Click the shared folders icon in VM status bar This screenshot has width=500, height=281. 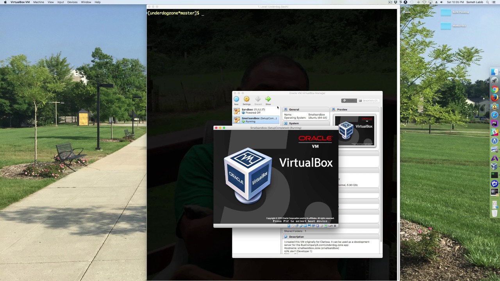tap(305, 226)
